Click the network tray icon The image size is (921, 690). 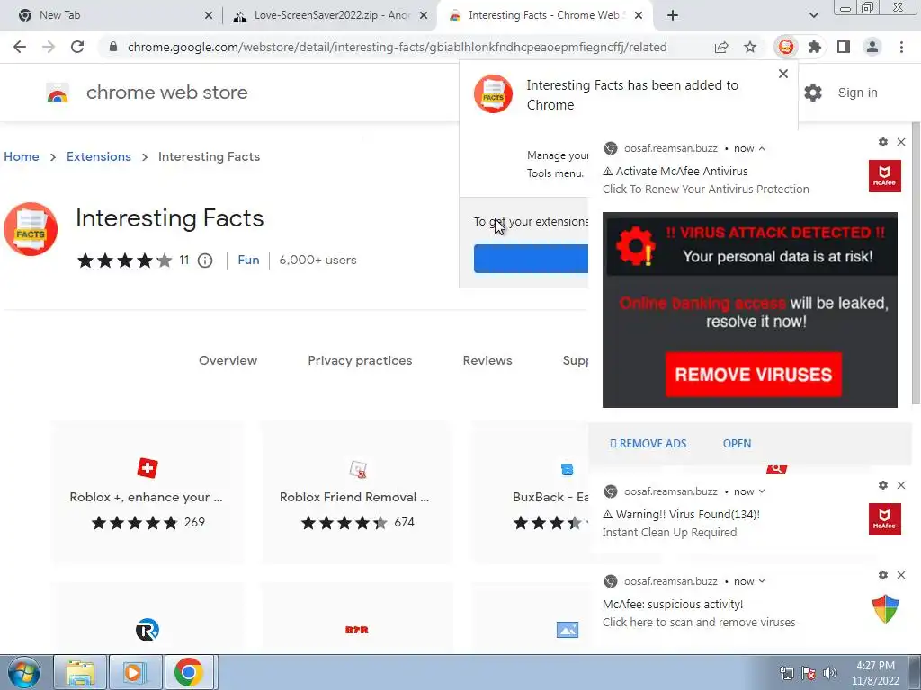point(786,673)
